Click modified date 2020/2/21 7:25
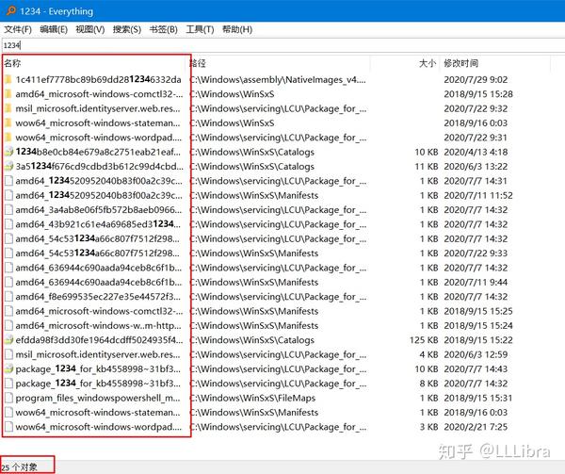The image size is (565, 474). pyautogui.click(x=476, y=427)
